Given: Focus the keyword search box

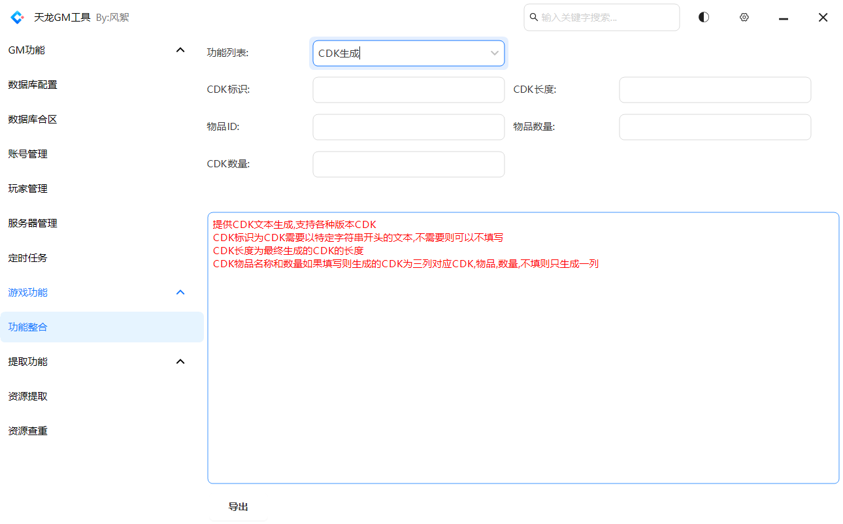Looking at the screenshot, I should tap(608, 18).
